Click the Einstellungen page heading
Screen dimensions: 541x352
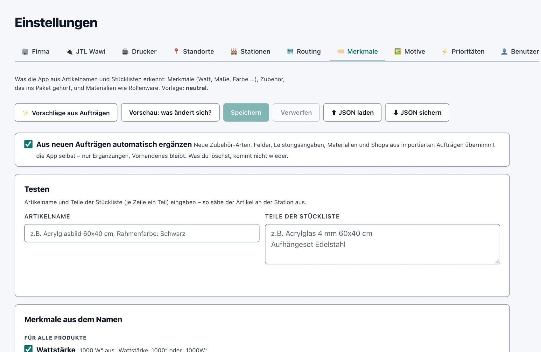pyautogui.click(x=56, y=23)
